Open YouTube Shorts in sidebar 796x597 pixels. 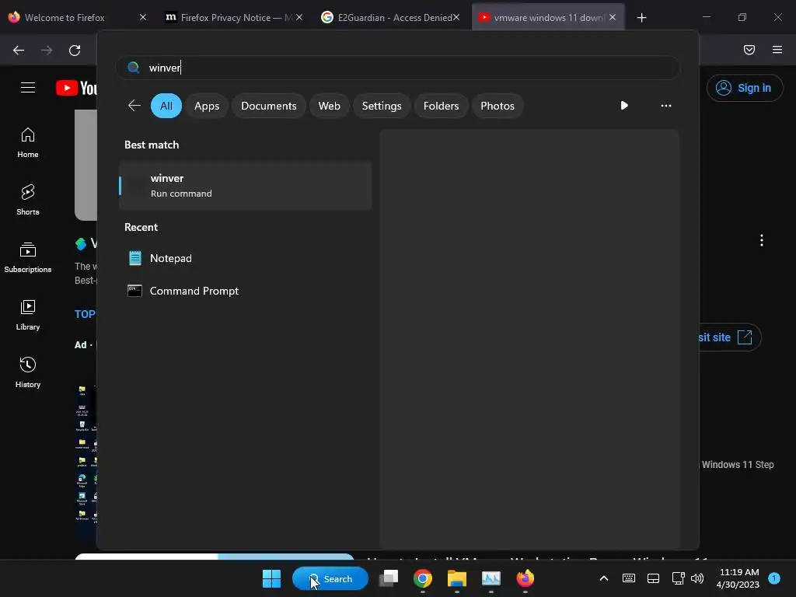(28, 200)
